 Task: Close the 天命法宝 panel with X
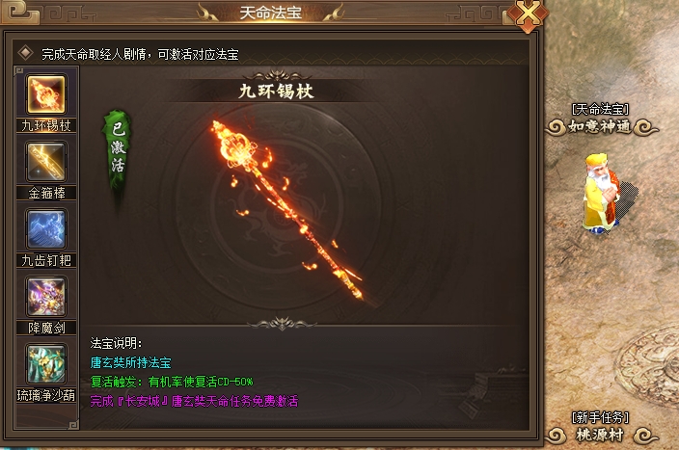528,14
